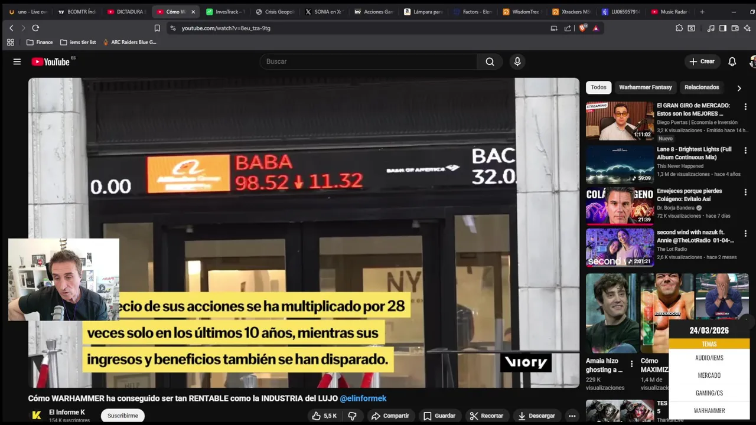Switch to the WisdomTree browser tab

point(522,12)
